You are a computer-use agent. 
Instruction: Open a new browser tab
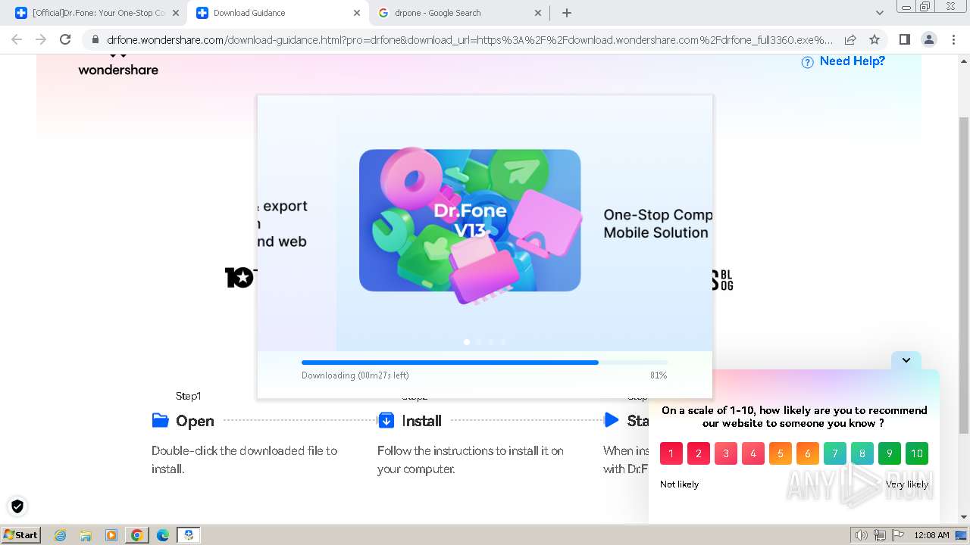pos(567,13)
